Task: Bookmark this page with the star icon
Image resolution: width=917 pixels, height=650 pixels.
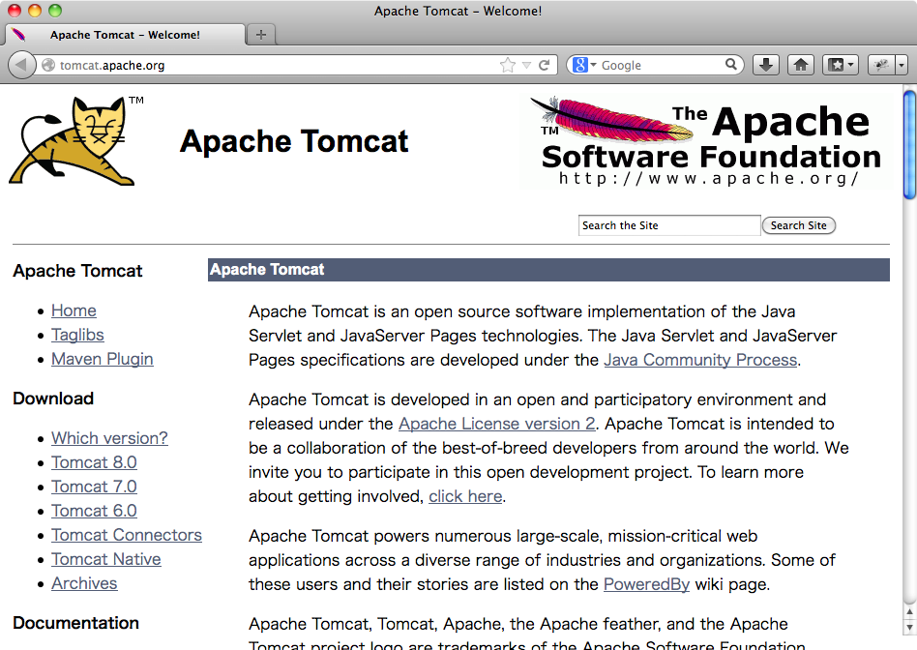Action: (508, 65)
